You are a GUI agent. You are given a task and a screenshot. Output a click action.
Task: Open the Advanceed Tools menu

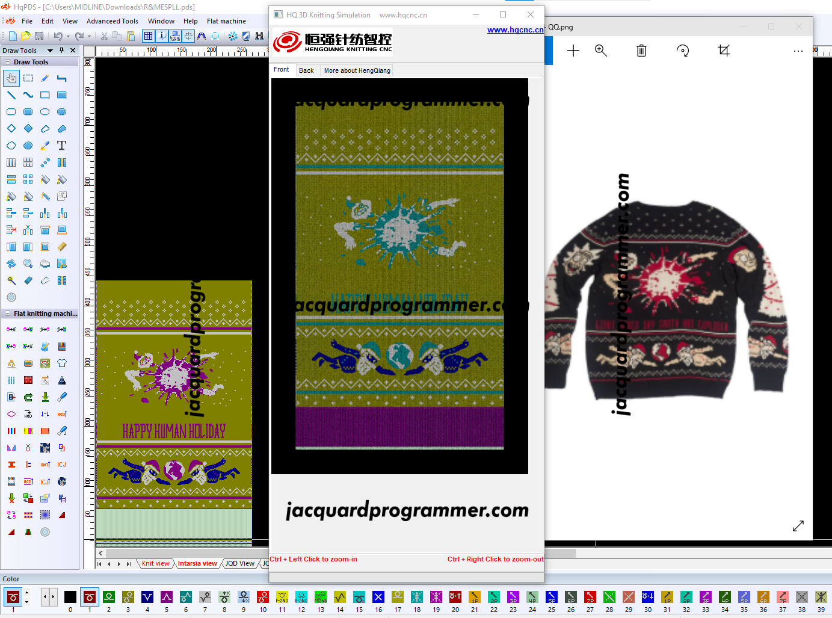tap(112, 21)
